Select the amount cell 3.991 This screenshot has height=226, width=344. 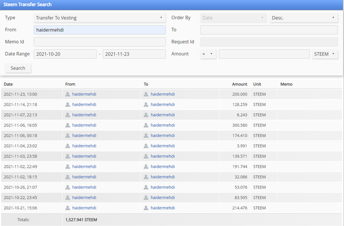(242, 146)
